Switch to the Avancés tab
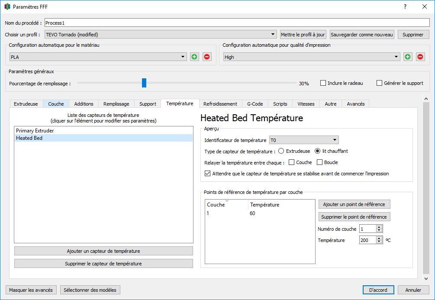The image size is (435, 300). (x=356, y=104)
